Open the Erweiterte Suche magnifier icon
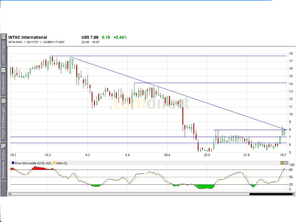This screenshot has width=296, height=222. coord(3,146)
